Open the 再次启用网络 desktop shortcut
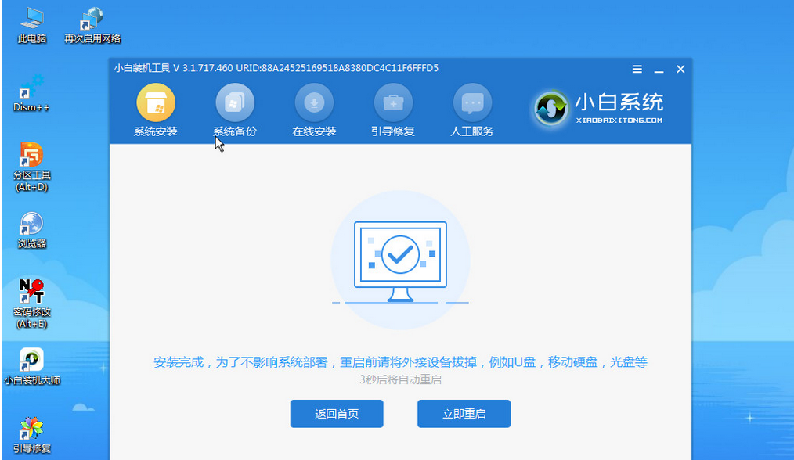Image resolution: width=794 pixels, height=460 pixels. [x=92, y=25]
